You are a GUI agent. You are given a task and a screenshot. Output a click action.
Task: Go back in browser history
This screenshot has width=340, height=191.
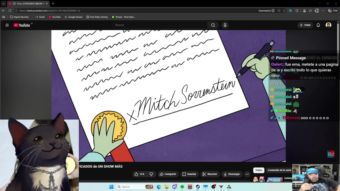pos(3,11)
